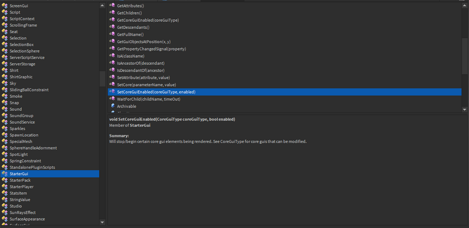This screenshot has width=469, height=228.
Task: Click the SpotLight class icon
Action: click(5, 154)
